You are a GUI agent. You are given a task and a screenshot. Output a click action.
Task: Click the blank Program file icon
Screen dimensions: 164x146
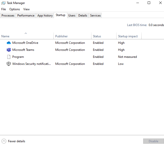tap(9, 57)
